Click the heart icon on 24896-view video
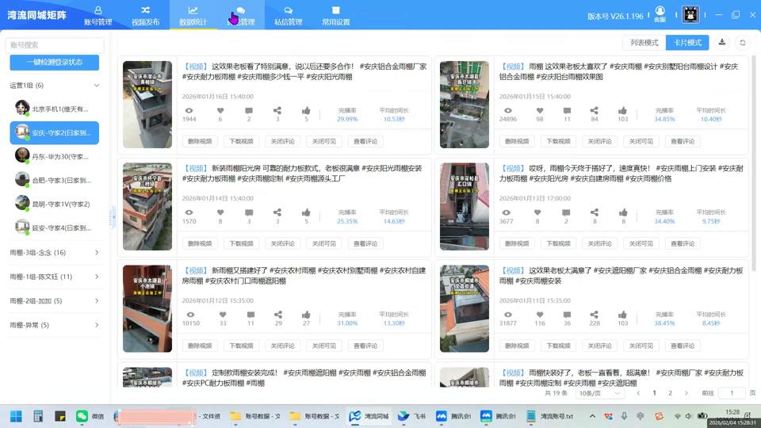The height and width of the screenshot is (428, 761). 540,111
